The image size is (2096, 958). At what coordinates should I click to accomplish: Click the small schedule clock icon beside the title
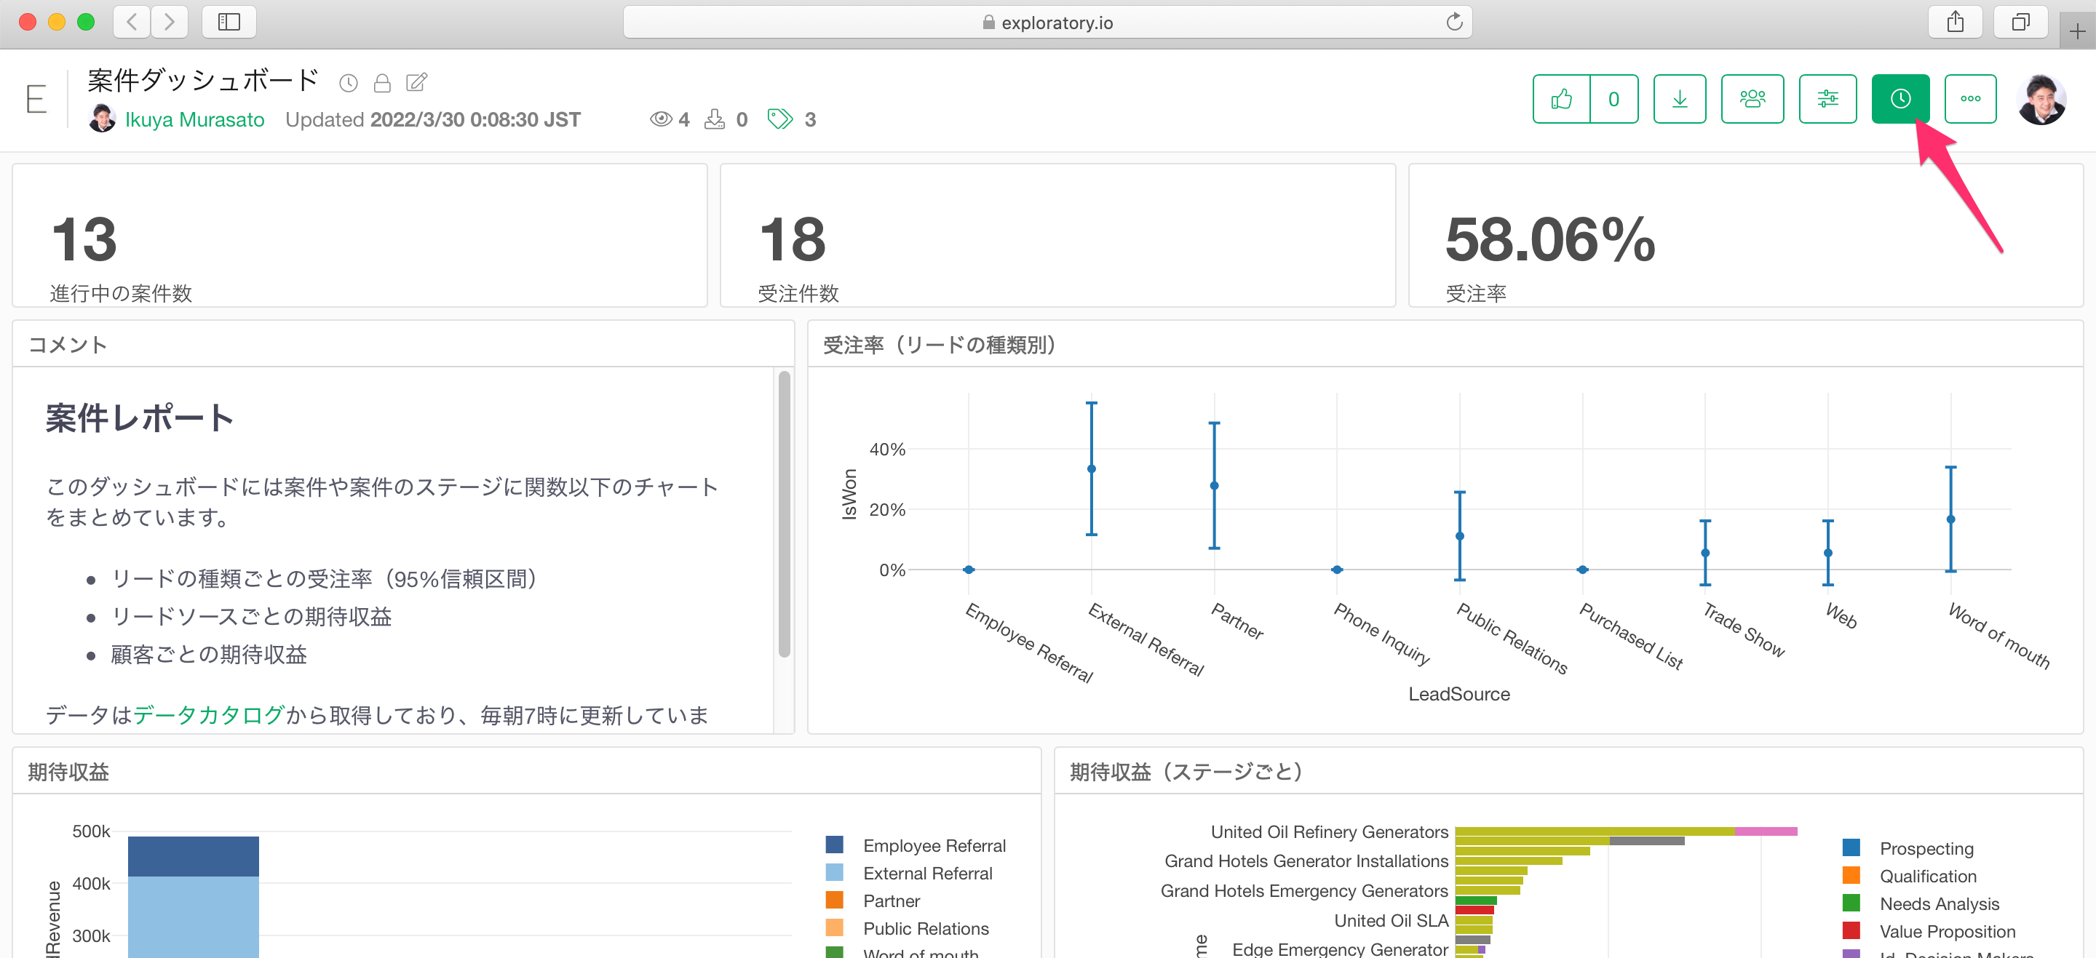point(349,82)
